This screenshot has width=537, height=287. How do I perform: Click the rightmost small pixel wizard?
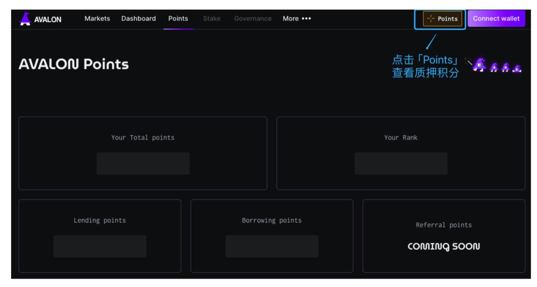tap(517, 67)
